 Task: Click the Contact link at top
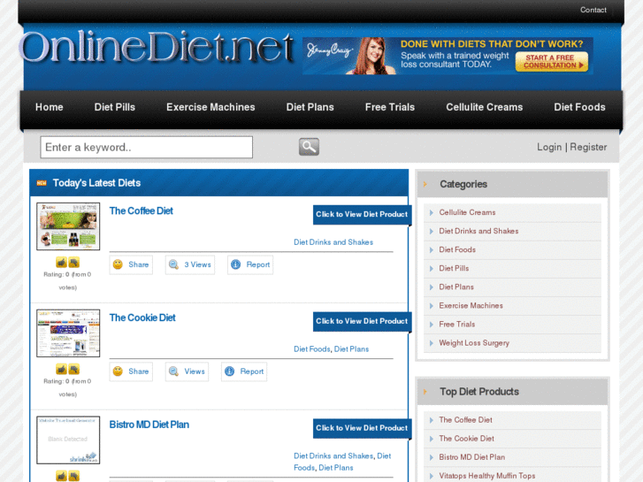pos(593,10)
